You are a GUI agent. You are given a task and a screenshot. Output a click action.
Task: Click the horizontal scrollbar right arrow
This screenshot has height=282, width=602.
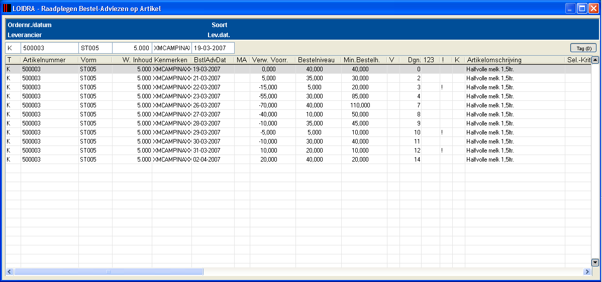tap(587, 271)
